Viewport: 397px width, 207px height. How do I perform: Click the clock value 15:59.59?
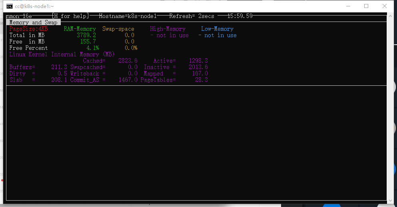(x=240, y=16)
